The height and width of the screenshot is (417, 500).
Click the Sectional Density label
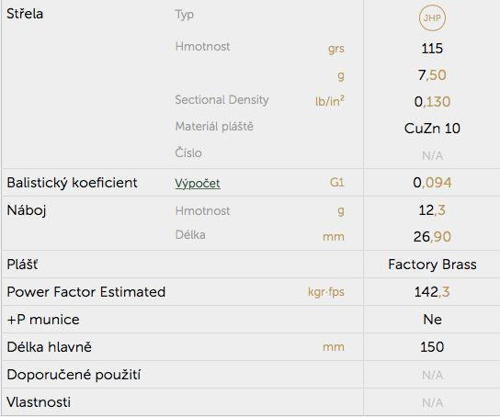point(222,100)
